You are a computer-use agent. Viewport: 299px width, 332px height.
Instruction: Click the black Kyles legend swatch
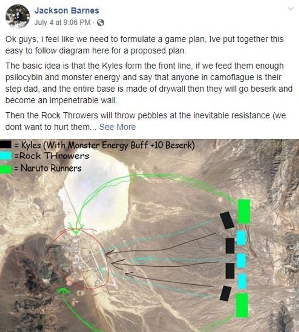[6, 144]
